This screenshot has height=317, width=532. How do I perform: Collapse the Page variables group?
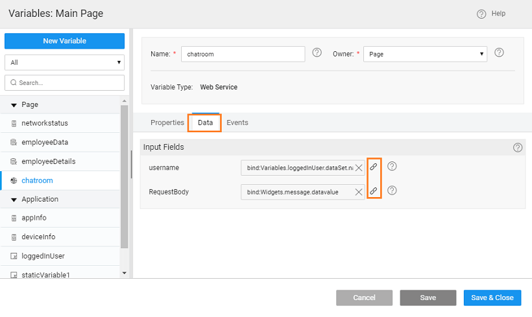14,105
